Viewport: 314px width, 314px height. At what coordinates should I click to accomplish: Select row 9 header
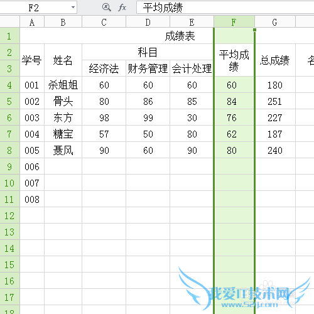point(9,166)
